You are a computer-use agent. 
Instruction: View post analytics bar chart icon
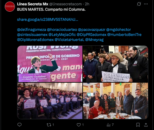click(108, 125)
